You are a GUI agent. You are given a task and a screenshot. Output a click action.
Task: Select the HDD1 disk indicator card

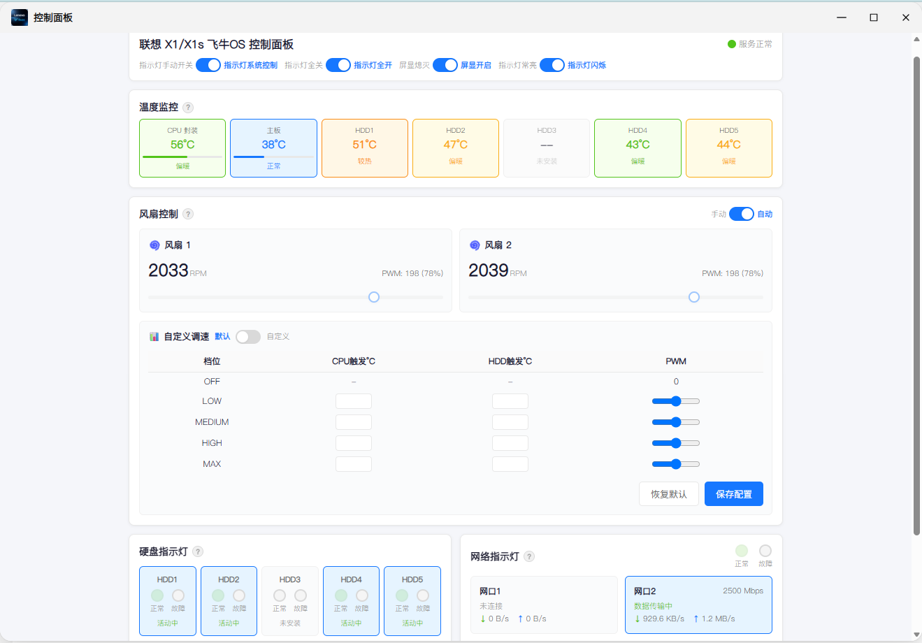(167, 601)
